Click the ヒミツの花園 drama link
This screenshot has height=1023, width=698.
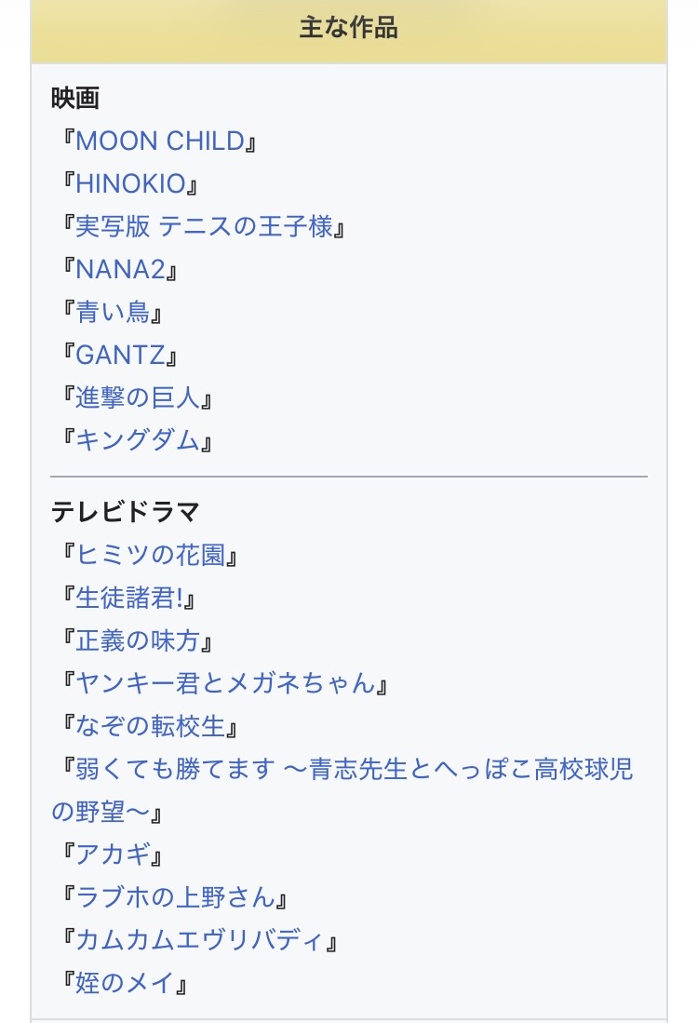coord(150,556)
